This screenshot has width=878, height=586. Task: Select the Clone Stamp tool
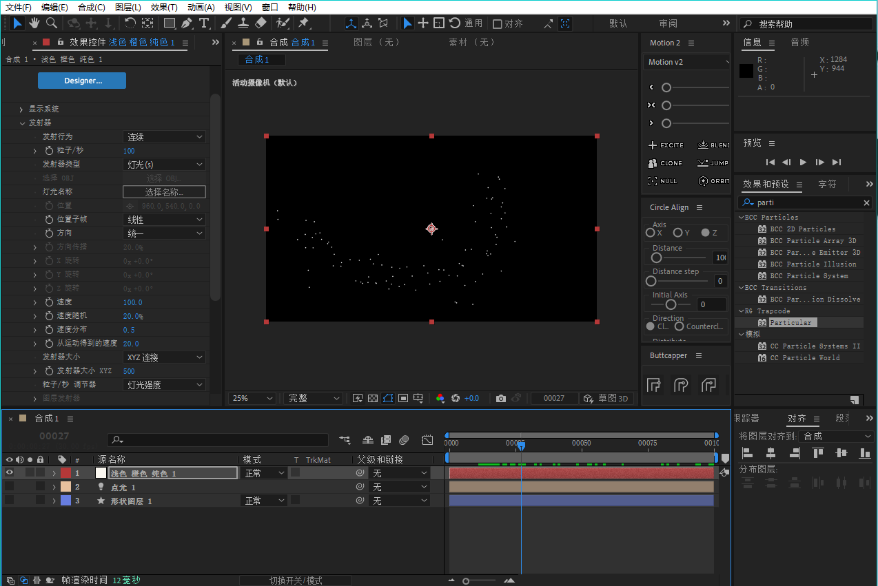pyautogui.click(x=243, y=23)
